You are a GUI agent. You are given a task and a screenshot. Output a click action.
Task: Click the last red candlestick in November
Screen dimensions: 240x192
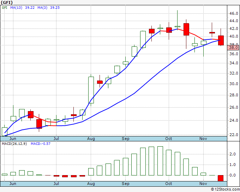pos(221,40)
